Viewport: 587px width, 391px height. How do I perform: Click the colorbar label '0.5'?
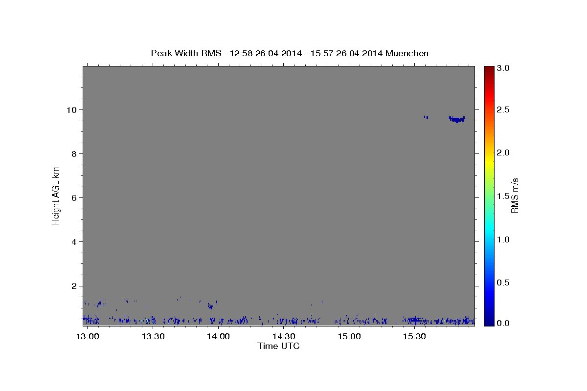[503, 282]
